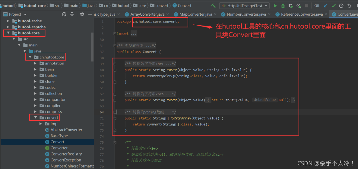The width and height of the screenshot is (358, 169).
Task: Select the Convert.java editor tab
Action: (344, 14)
